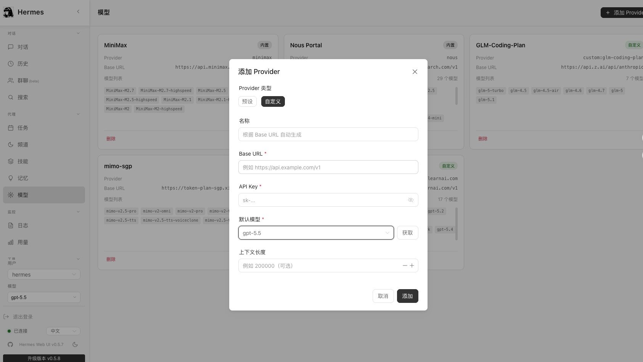Focus the 名称 name input field
The width and height of the screenshot is (643, 362).
pyautogui.click(x=328, y=134)
